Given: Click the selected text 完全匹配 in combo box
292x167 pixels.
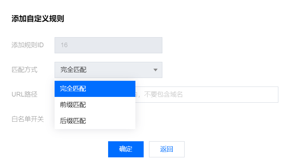Looking at the screenshot, I should pos(73,70).
